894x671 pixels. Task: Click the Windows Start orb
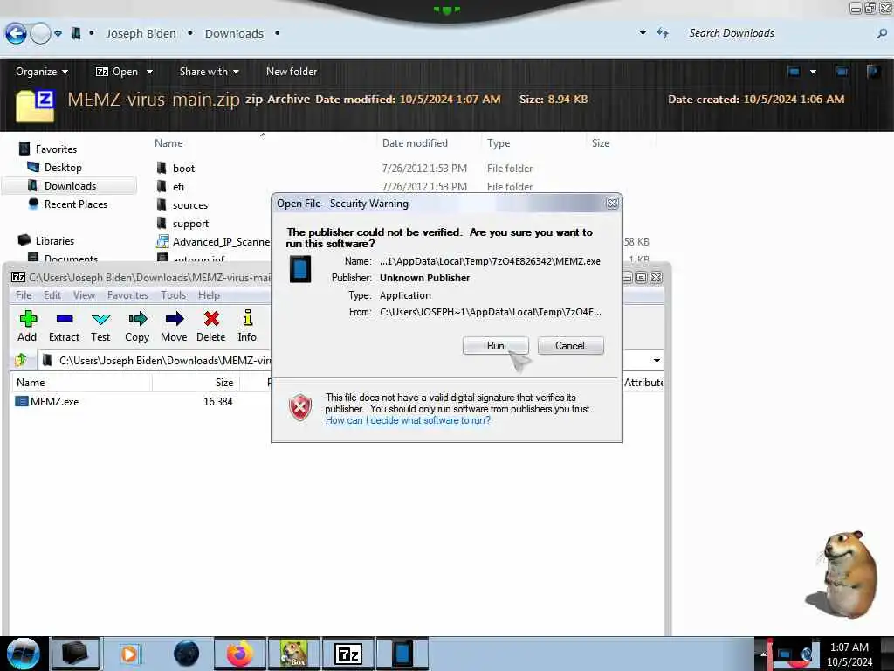pos(23,654)
